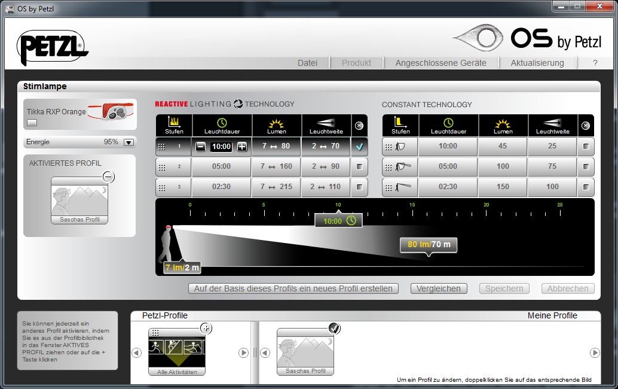This screenshot has height=389, width=618.
Task: Open the Aktualisierung menu
Action: click(537, 63)
